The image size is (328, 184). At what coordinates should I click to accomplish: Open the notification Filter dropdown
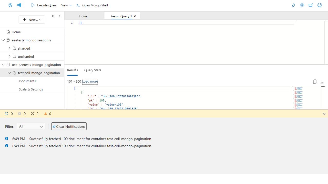tap(31, 126)
